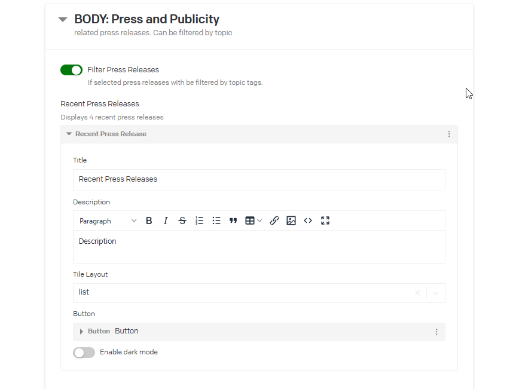Screen dimensions: 513x389
Task: Toggle code formatting in the editor
Action: point(308,220)
